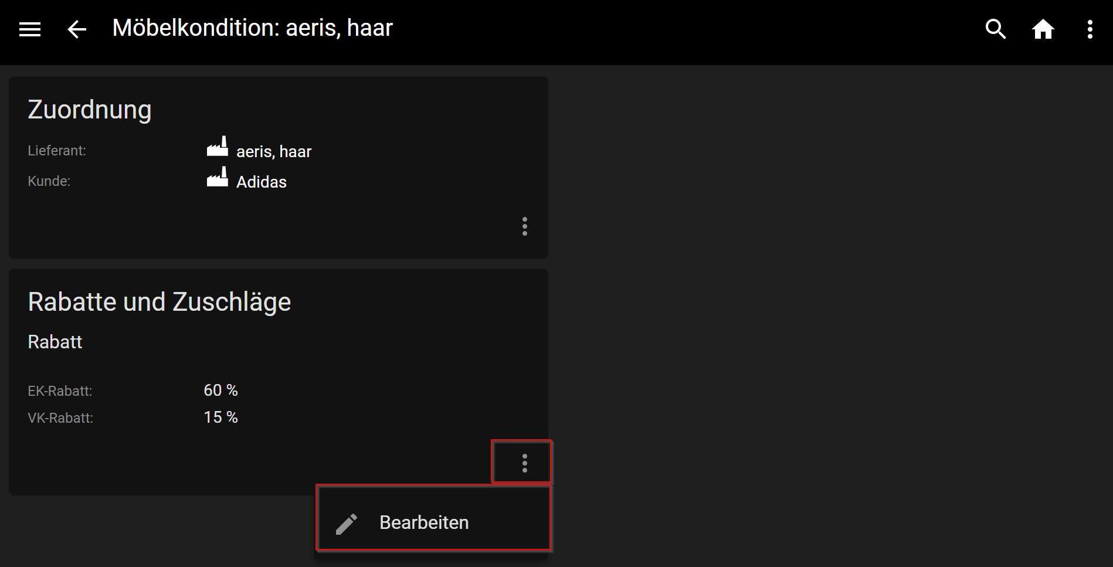The image size is (1113, 567).
Task: Open supplier link aeris, haar
Action: click(x=273, y=152)
